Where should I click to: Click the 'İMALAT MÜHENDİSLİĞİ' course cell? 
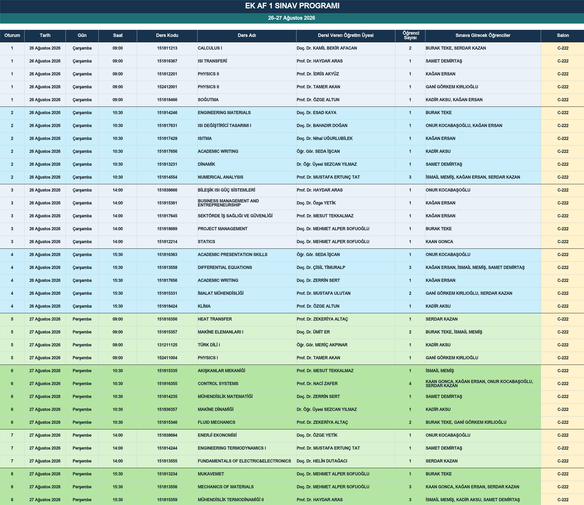tap(247, 293)
